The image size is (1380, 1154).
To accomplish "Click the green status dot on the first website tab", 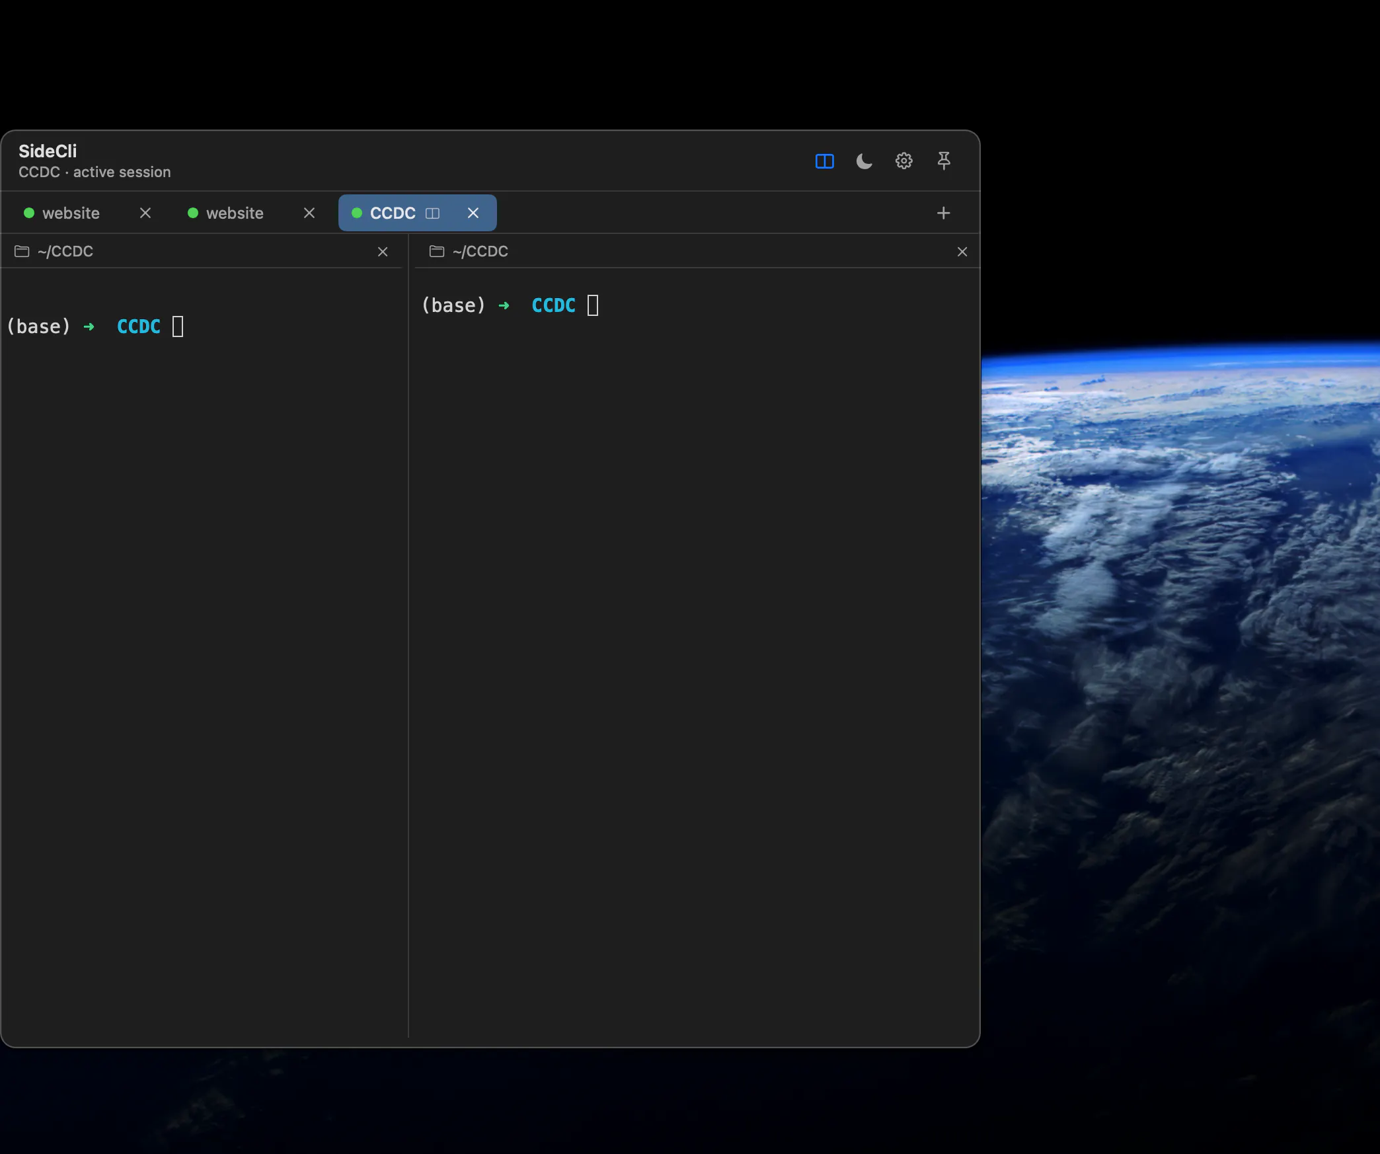I will 29,213.
